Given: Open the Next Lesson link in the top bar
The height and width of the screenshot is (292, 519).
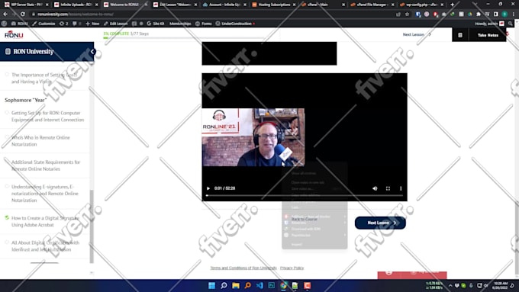Looking at the screenshot, I should [417, 34].
